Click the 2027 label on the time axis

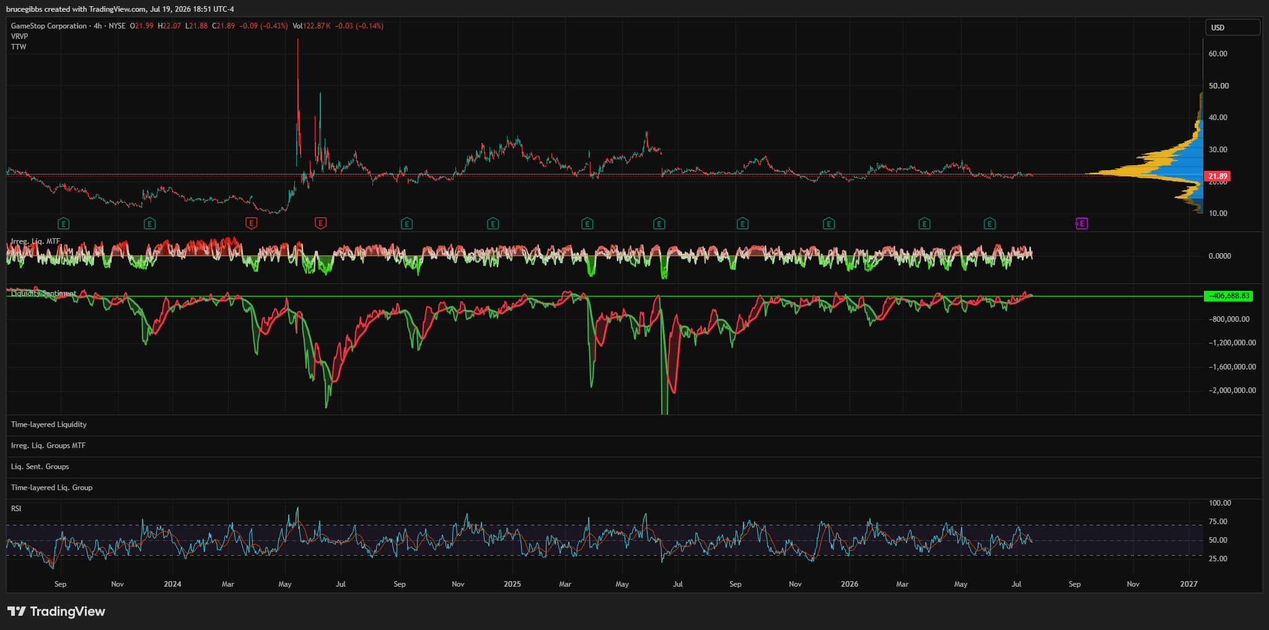click(x=1189, y=584)
